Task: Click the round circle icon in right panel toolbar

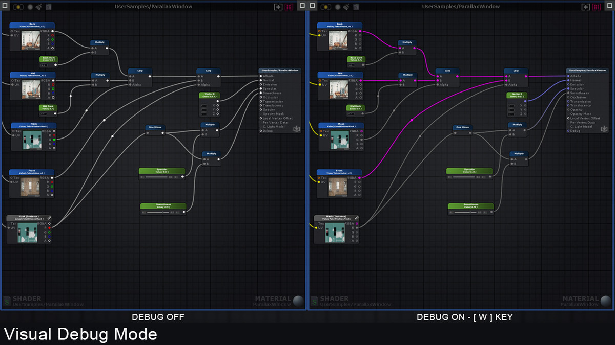Action: (338, 7)
